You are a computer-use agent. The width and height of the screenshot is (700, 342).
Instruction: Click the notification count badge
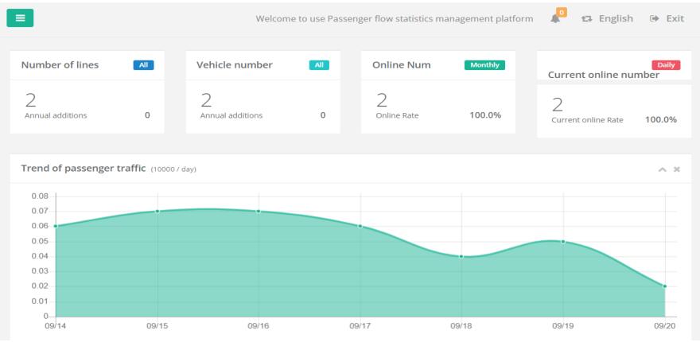(x=562, y=13)
